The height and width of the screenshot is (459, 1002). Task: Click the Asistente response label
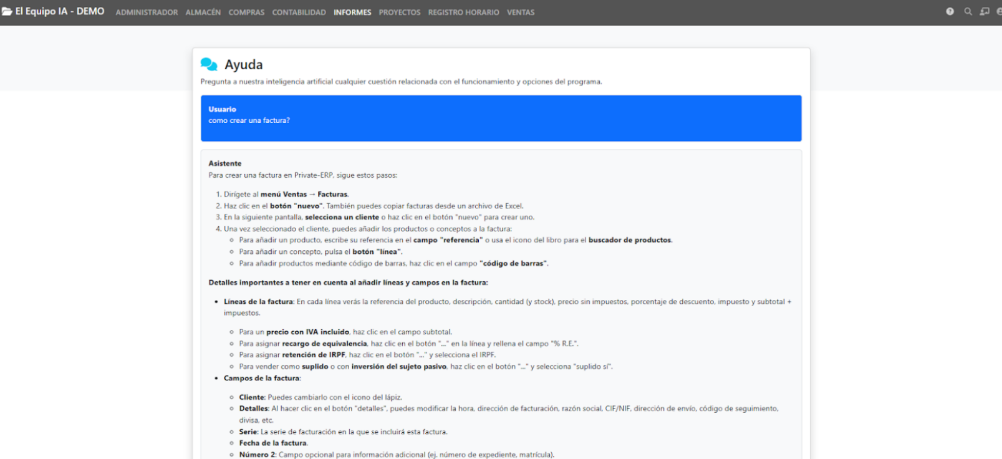pyautogui.click(x=224, y=163)
